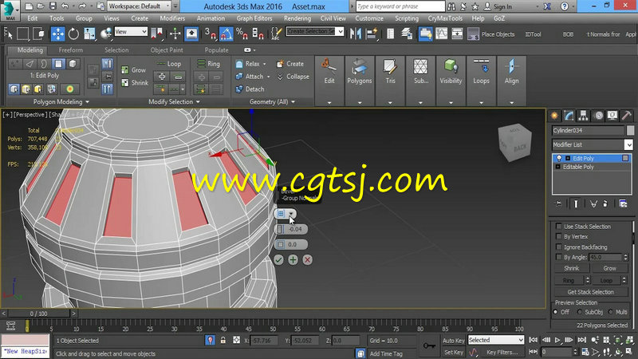Click the search keyword input field
Screen dimensions: 638x359
pos(400,6)
